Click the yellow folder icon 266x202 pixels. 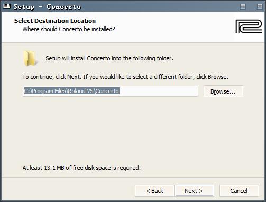tap(30, 58)
